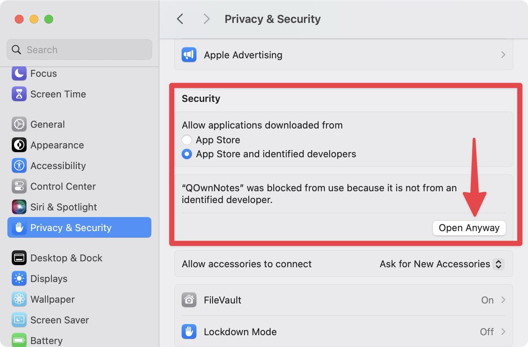This screenshot has height=347, width=528.
Task: Open Desktop & Dock settings pane
Action: click(x=66, y=258)
